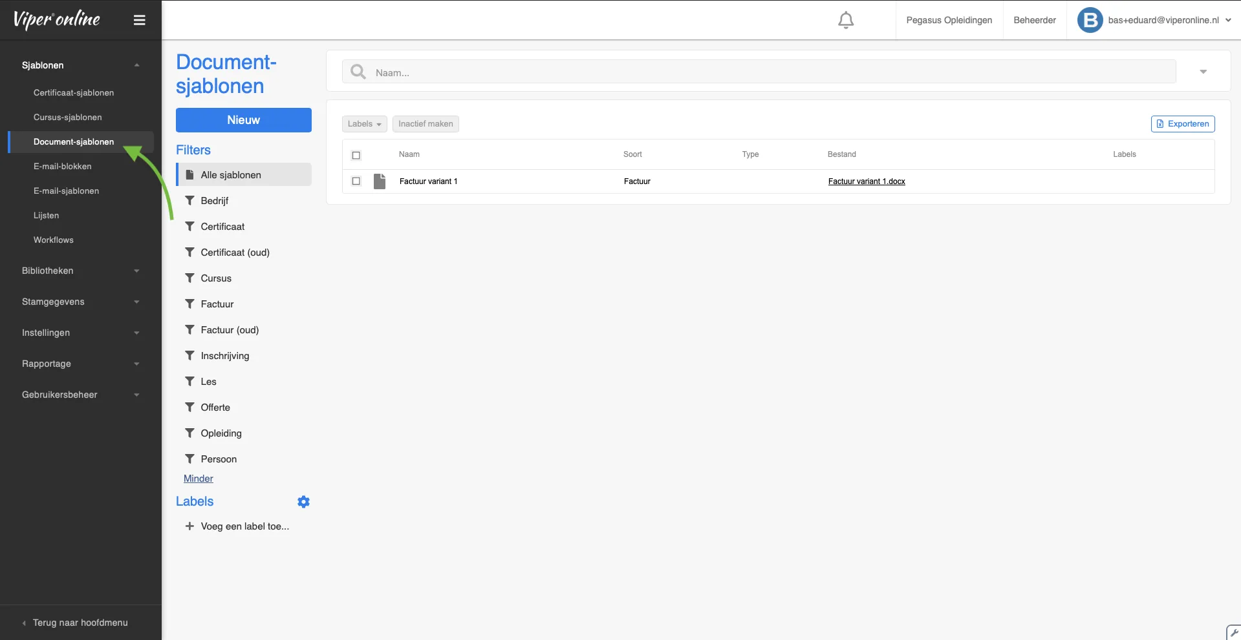Expand the Stamgegevens sidebar section
The height and width of the screenshot is (640, 1241).
coord(80,302)
